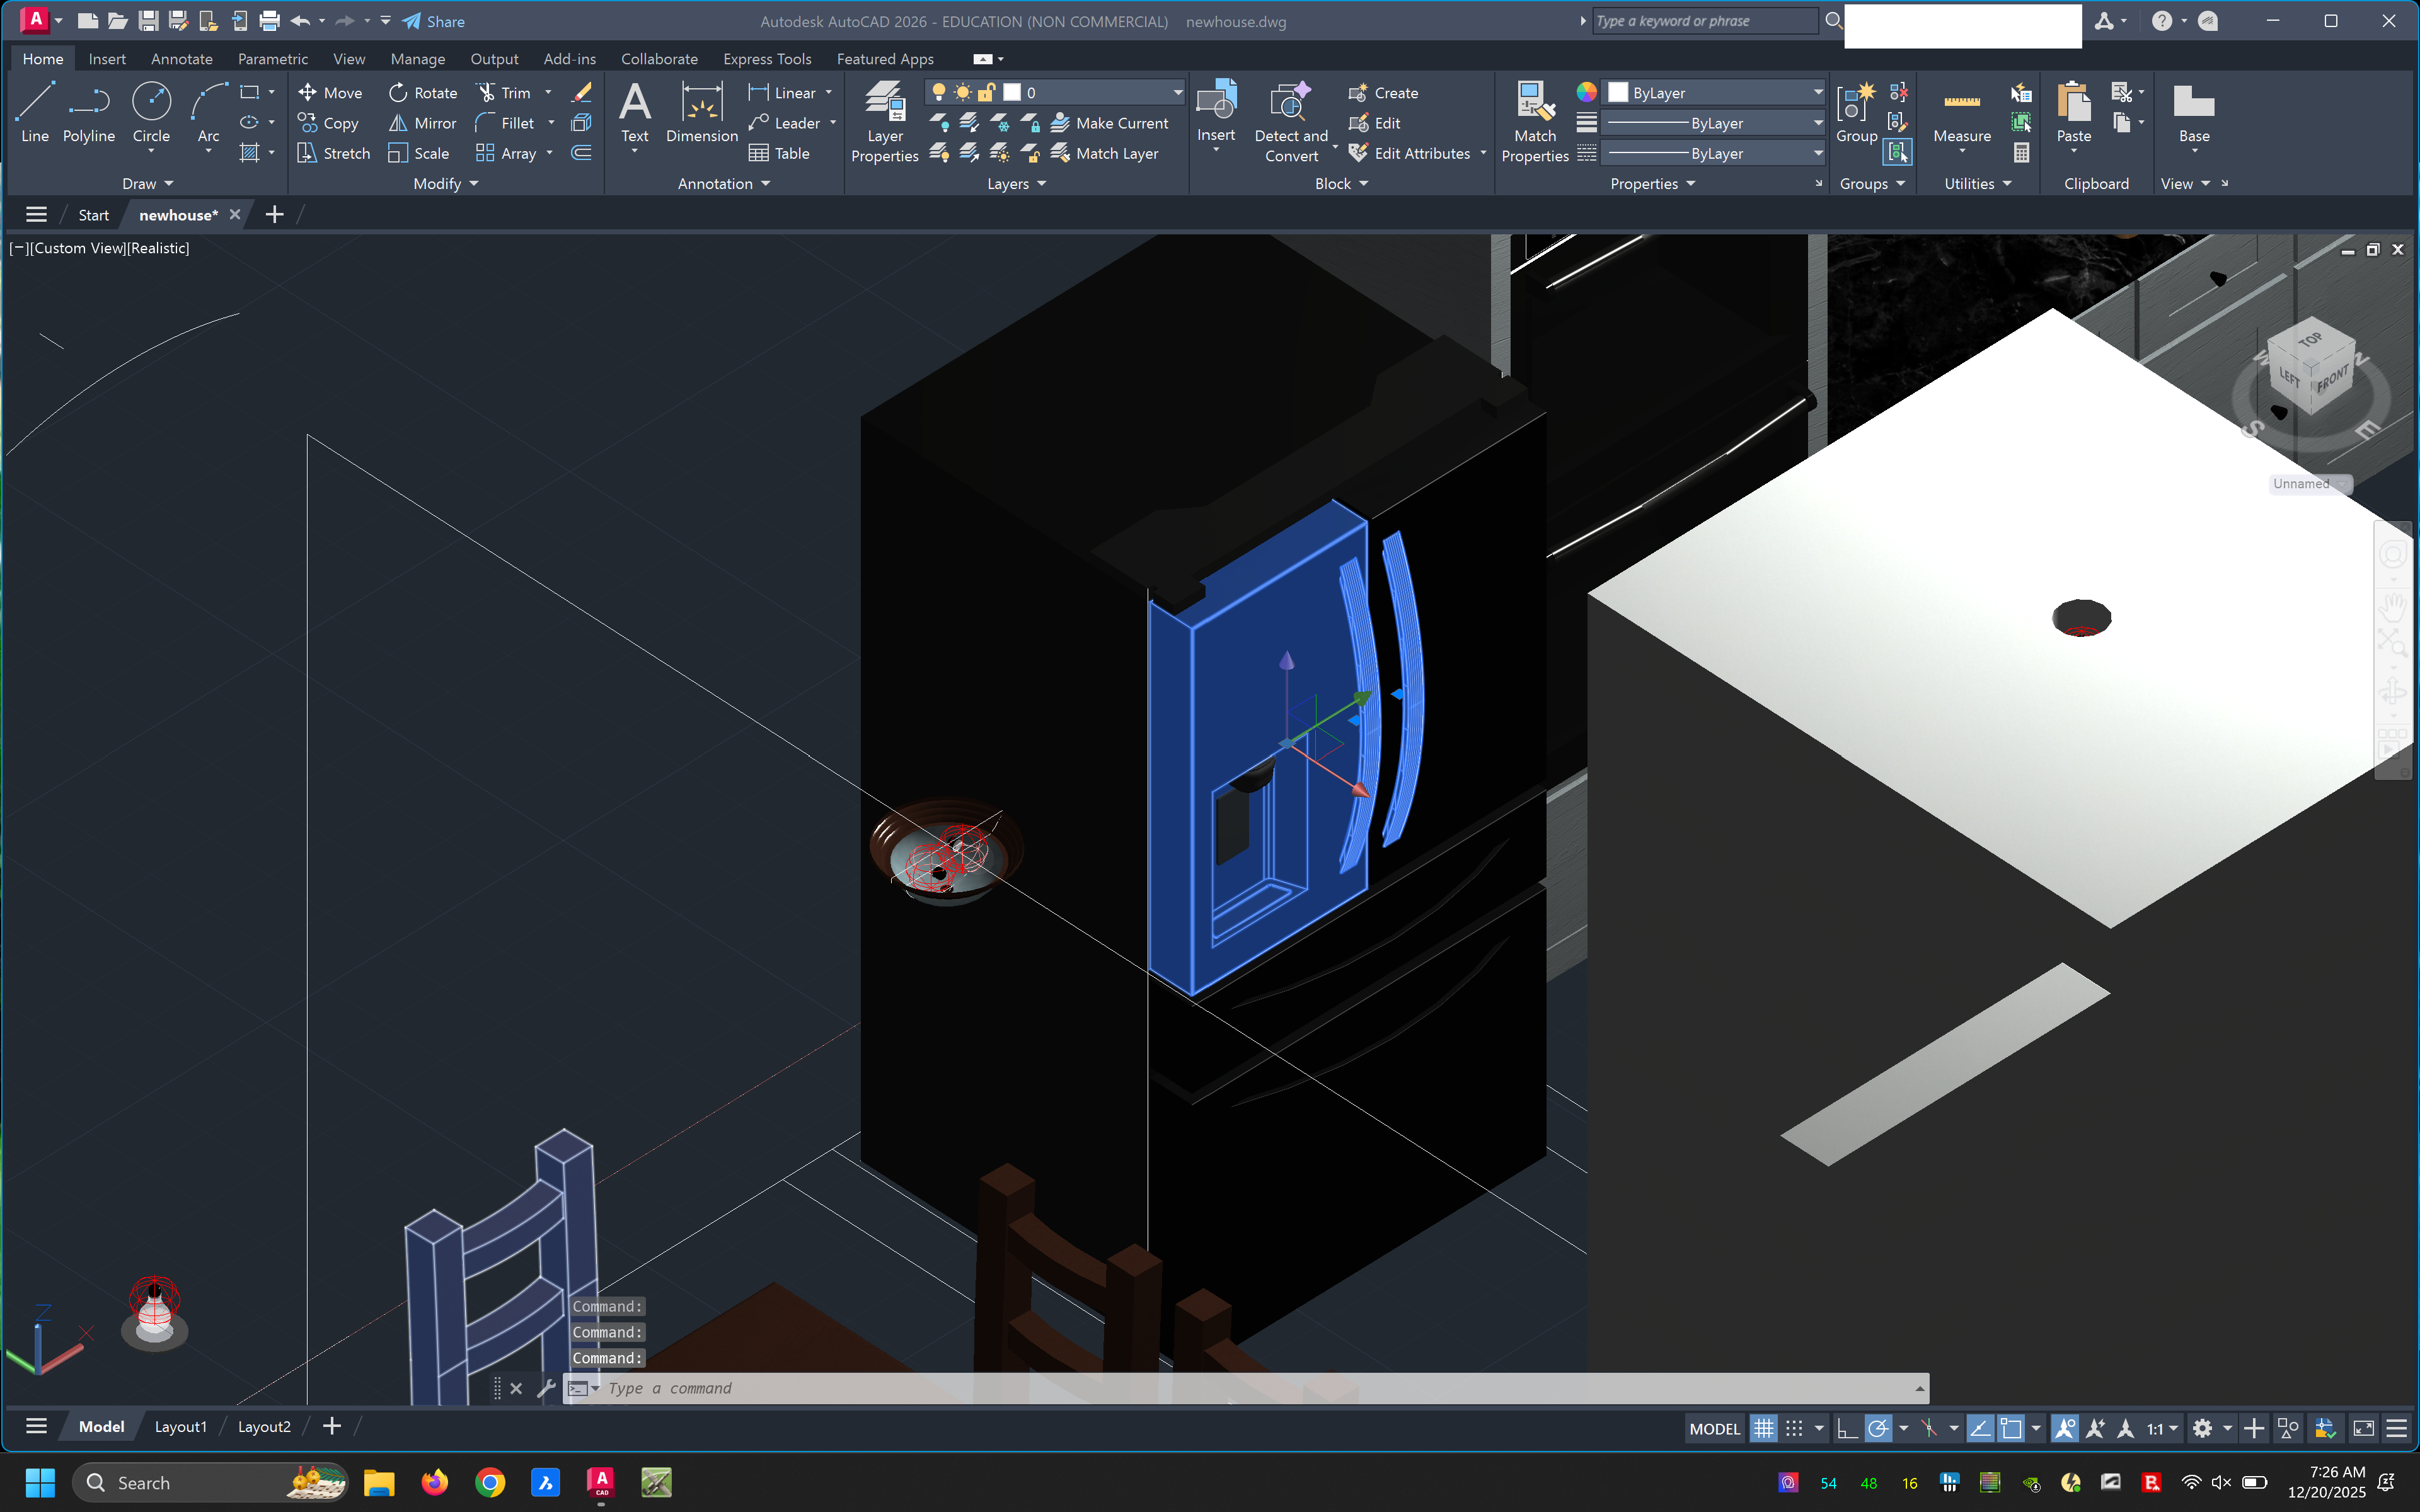Toggle snap mode in status bar
The width and height of the screenshot is (2420, 1512).
coord(1794,1428)
